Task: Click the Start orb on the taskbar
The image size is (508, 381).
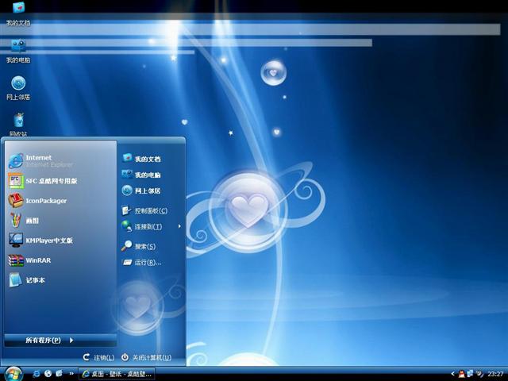Action: [13, 373]
